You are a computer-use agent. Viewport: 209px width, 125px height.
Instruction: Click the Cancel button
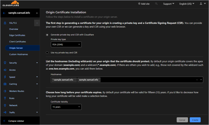click(x=182, y=120)
